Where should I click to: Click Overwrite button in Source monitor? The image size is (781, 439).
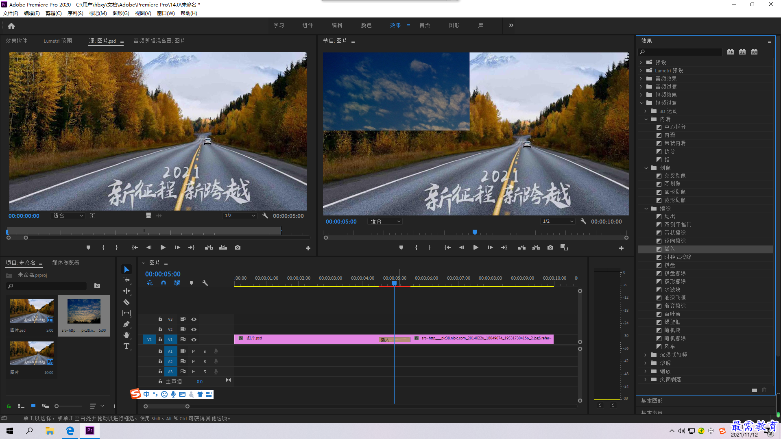(223, 248)
